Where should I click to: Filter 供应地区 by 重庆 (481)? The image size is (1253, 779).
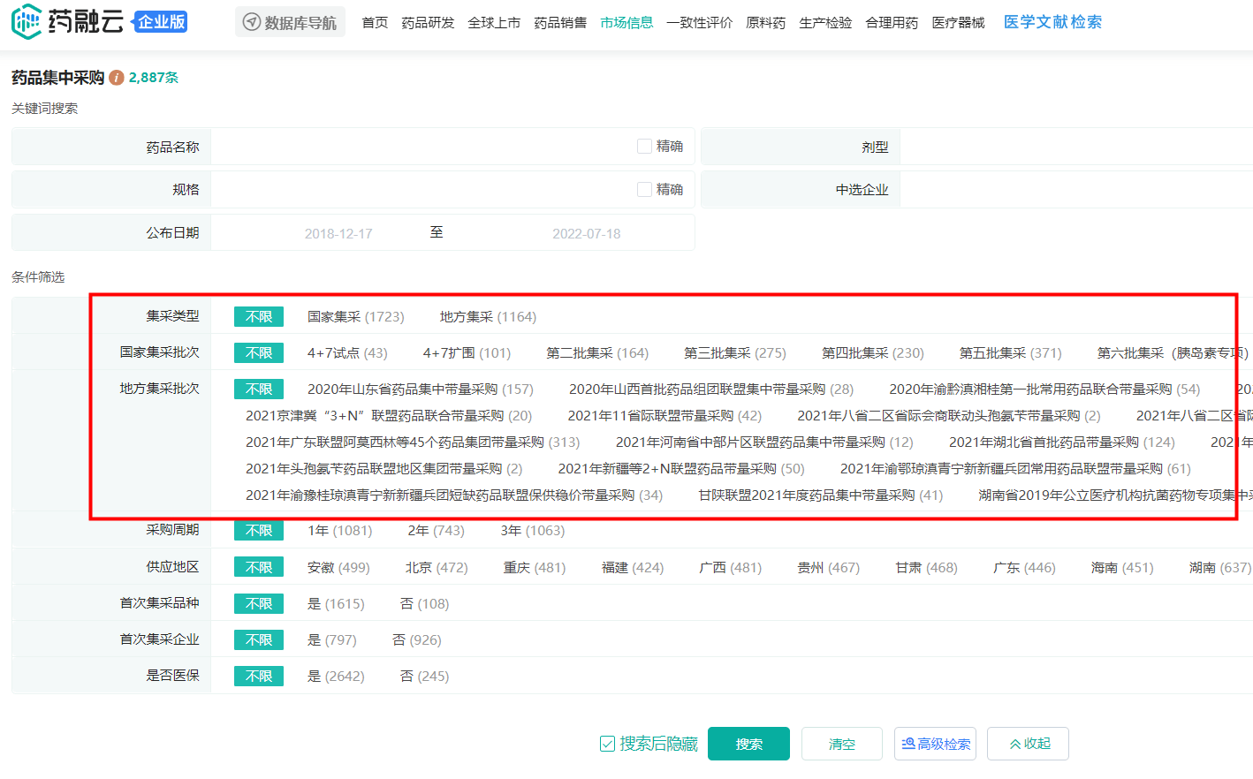pyautogui.click(x=535, y=567)
